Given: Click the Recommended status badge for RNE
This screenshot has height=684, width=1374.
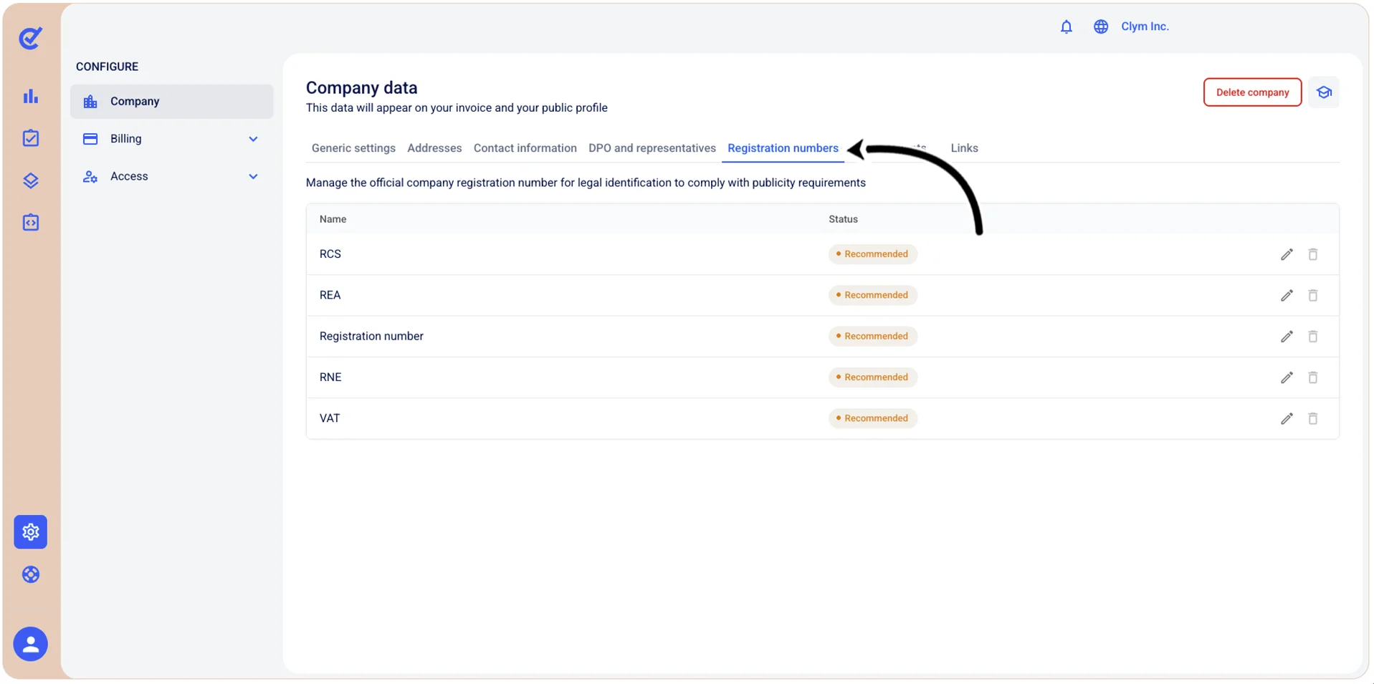Looking at the screenshot, I should pos(872,377).
